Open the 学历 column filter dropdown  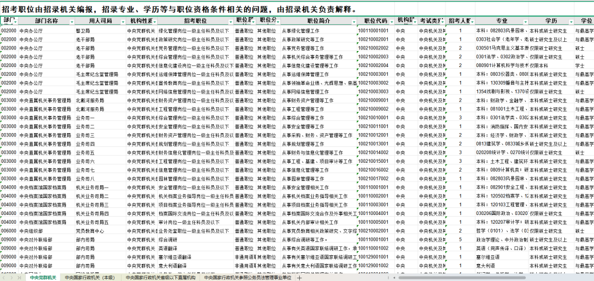coord(571,22)
